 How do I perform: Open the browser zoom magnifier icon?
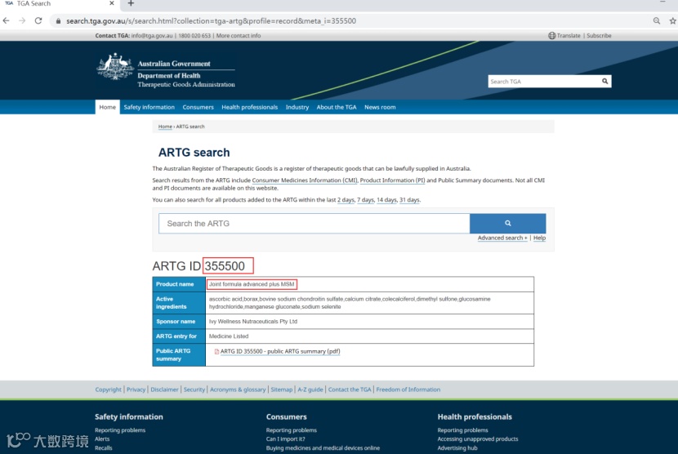click(657, 20)
